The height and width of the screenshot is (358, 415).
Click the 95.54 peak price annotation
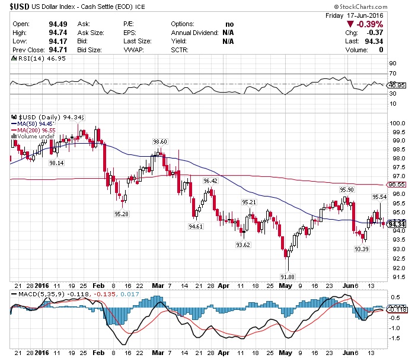pyautogui.click(x=379, y=197)
